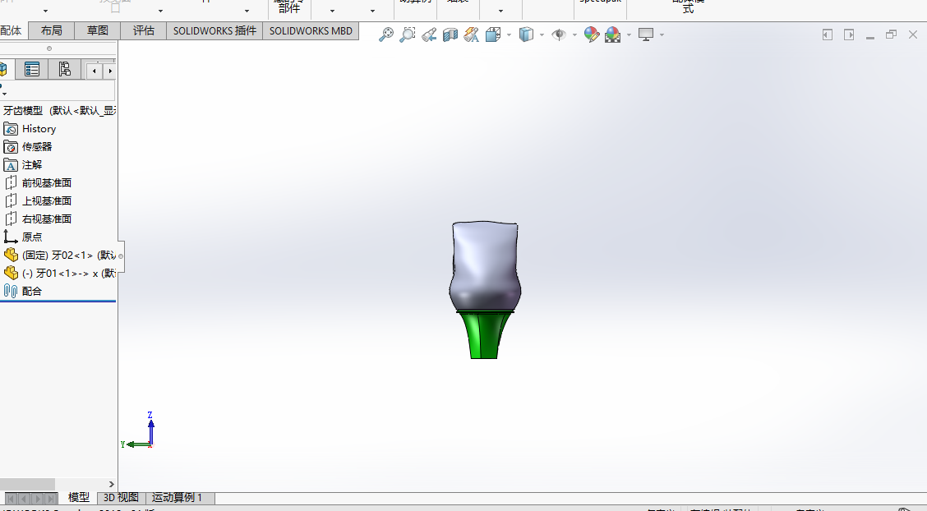This screenshot has width=927, height=511.
Task: Click the 牙01 component part icon
Action: point(11,273)
